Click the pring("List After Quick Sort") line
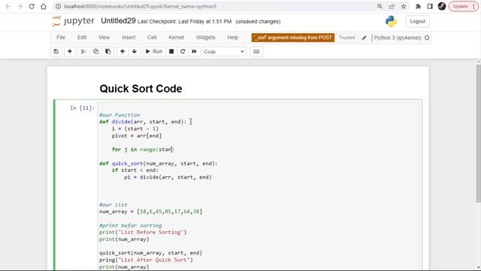The width and height of the screenshot is (481, 271). point(146,260)
